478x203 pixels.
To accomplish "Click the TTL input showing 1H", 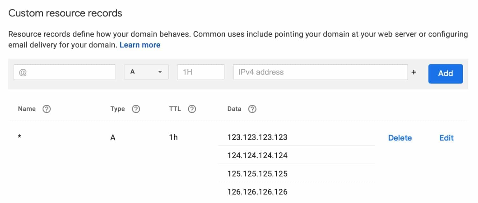I will click(x=201, y=72).
